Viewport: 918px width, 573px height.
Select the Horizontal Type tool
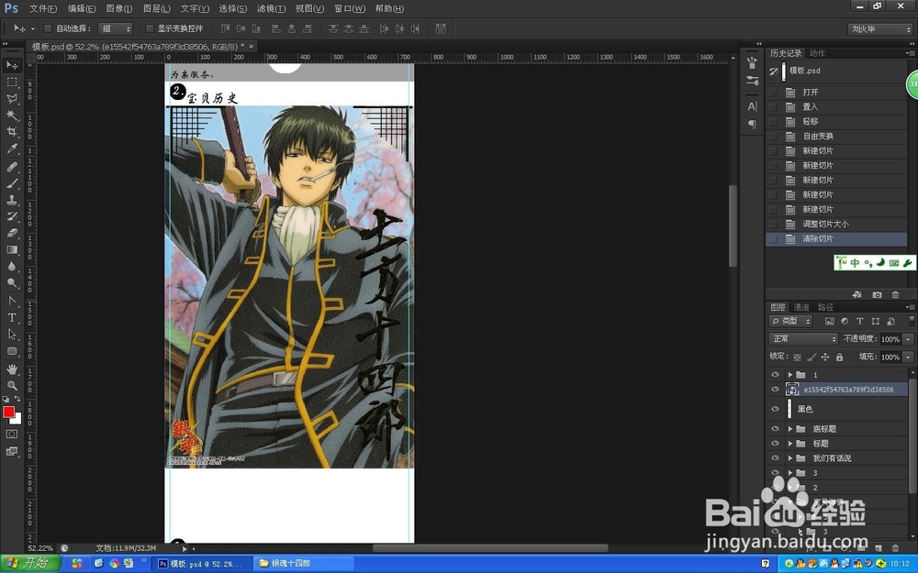tap(12, 317)
